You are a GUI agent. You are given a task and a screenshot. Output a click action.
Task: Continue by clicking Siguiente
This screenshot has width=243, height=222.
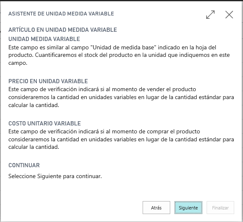pyautogui.click(x=188, y=208)
